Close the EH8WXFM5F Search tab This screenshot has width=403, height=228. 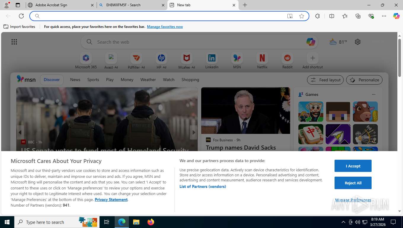click(163, 5)
